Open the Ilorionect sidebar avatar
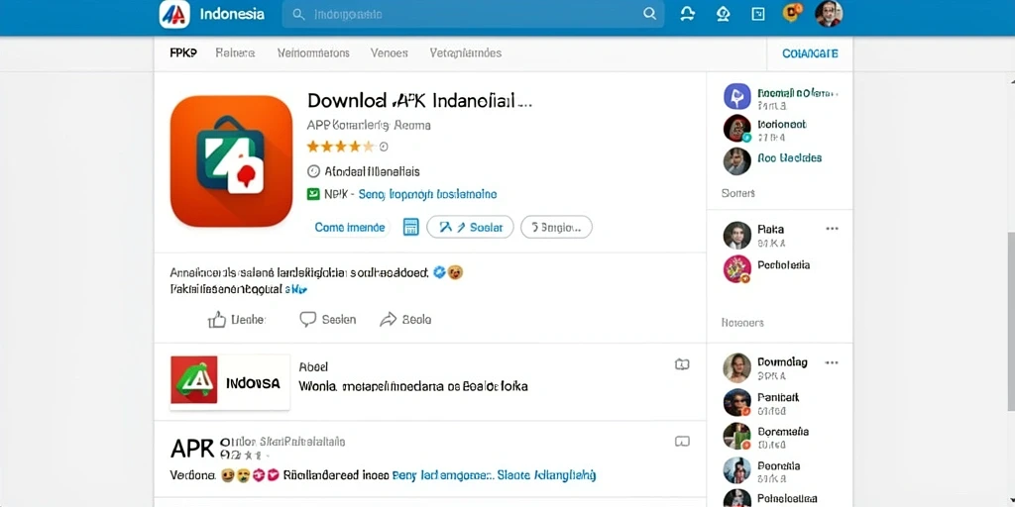Image resolution: width=1015 pixels, height=507 pixels. coord(736,128)
